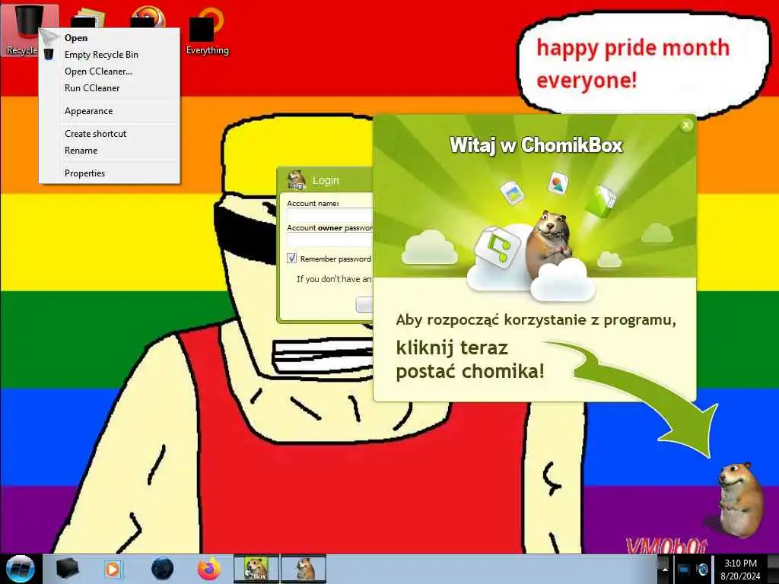Launch the media player taskbar icon
The width and height of the screenshot is (779, 584).
[x=113, y=569]
